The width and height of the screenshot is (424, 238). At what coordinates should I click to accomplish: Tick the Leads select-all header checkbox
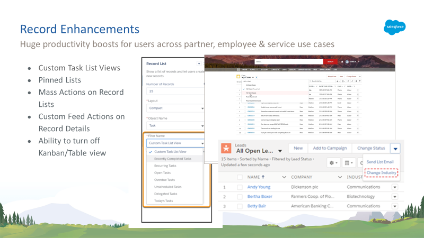240,177
